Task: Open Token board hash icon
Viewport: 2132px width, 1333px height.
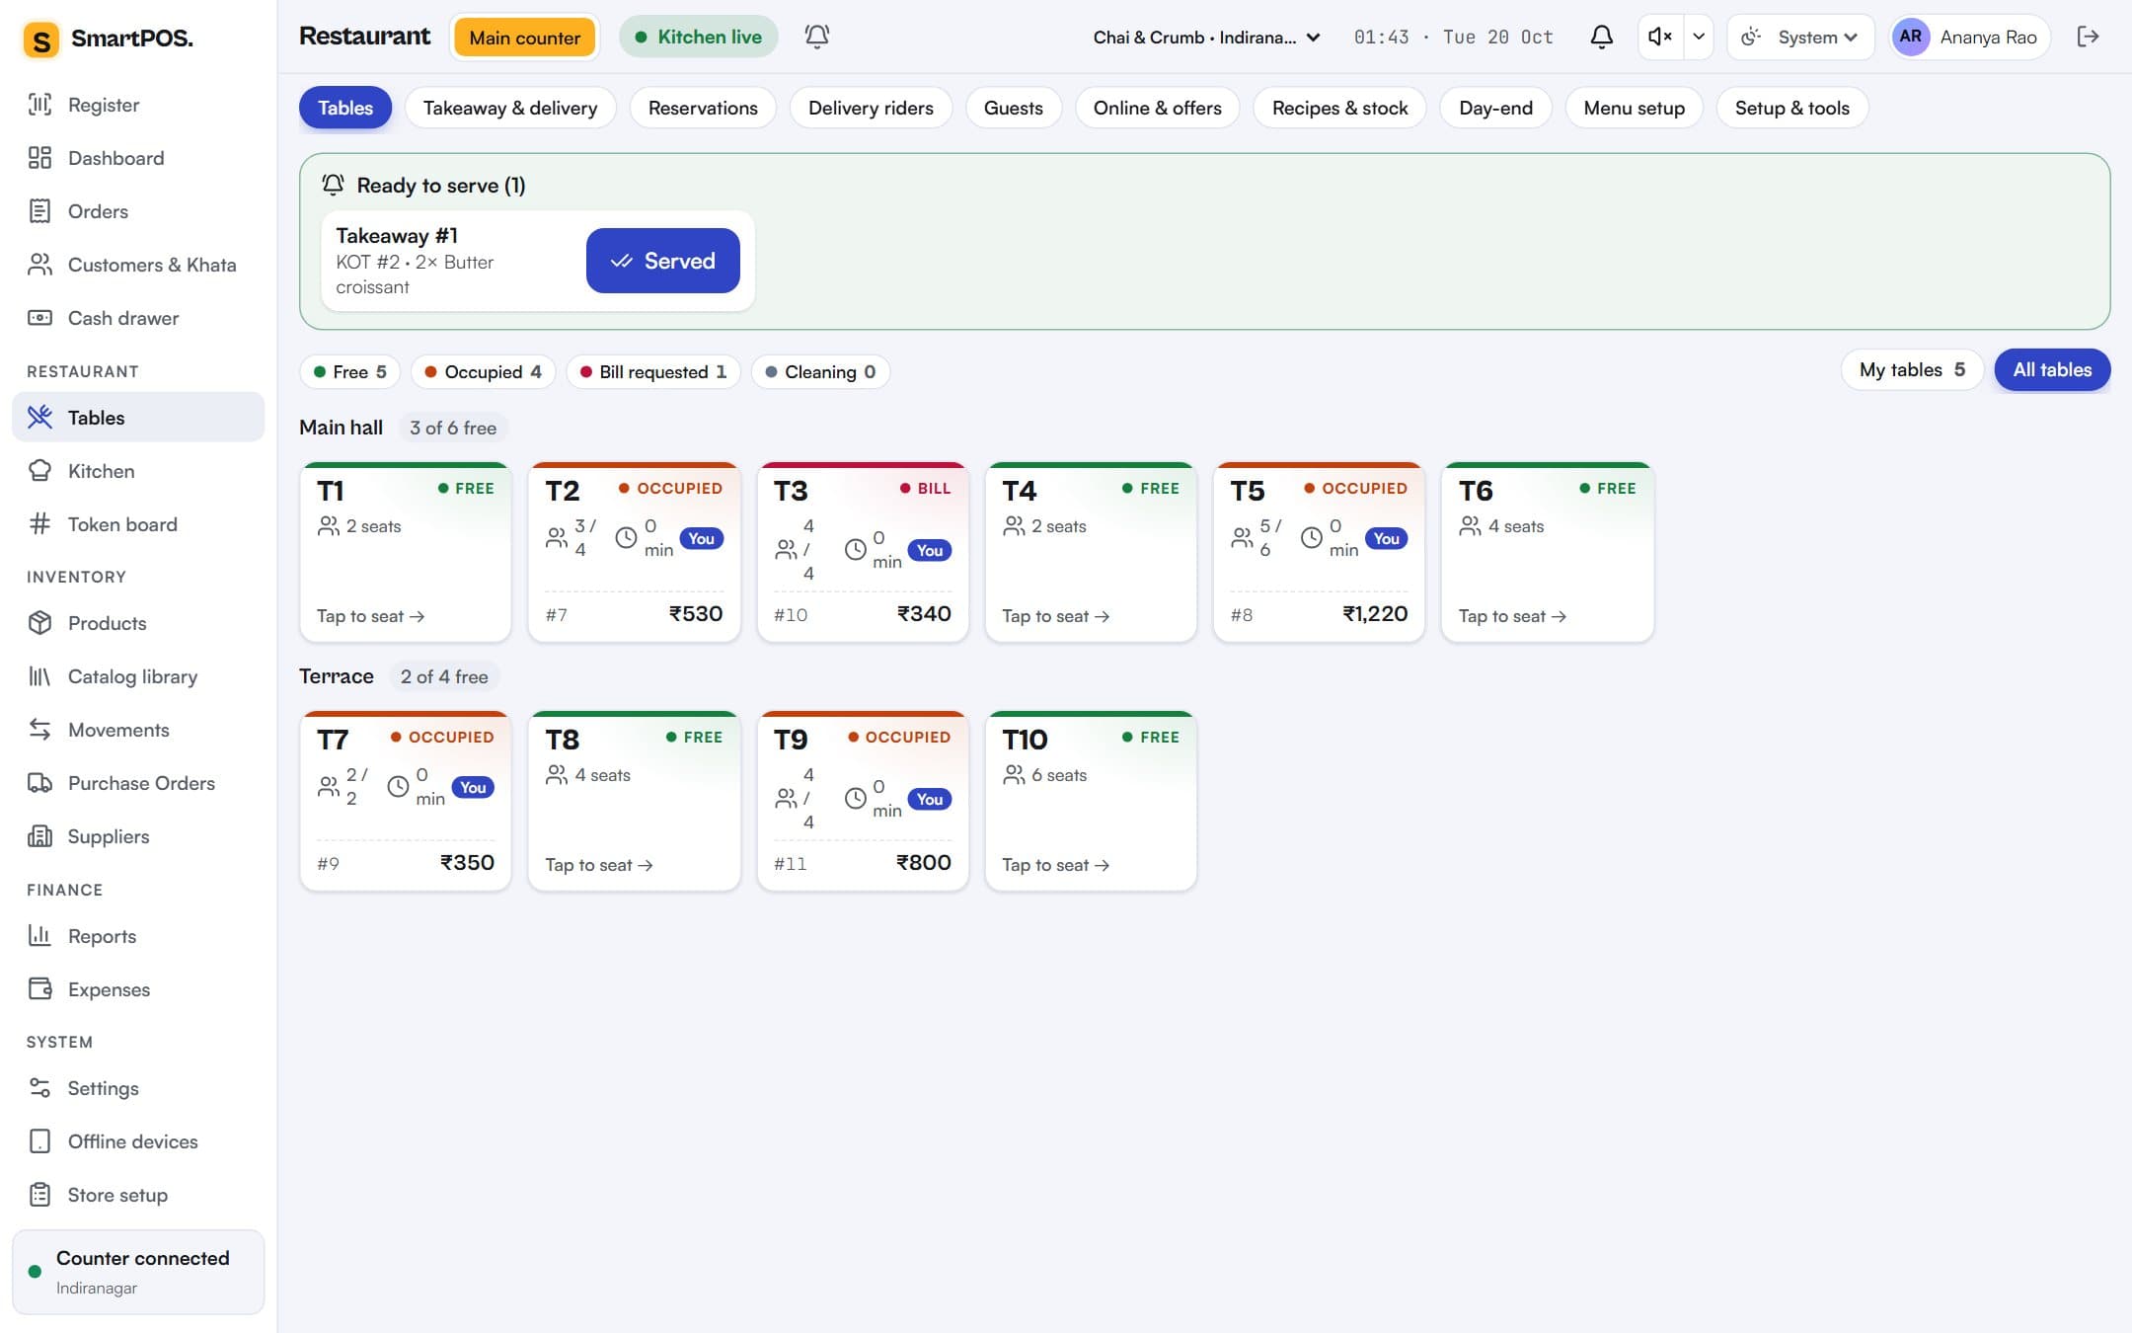Action: 39,524
